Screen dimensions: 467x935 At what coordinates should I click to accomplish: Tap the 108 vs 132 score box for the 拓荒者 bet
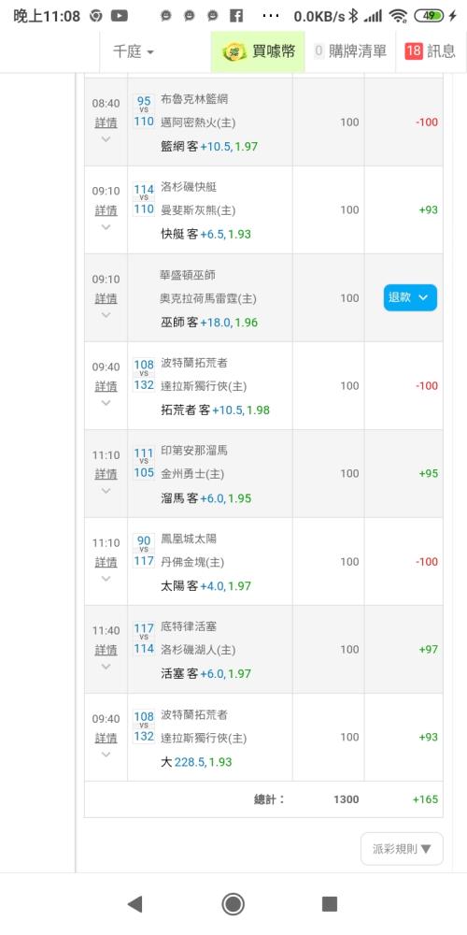[144, 375]
